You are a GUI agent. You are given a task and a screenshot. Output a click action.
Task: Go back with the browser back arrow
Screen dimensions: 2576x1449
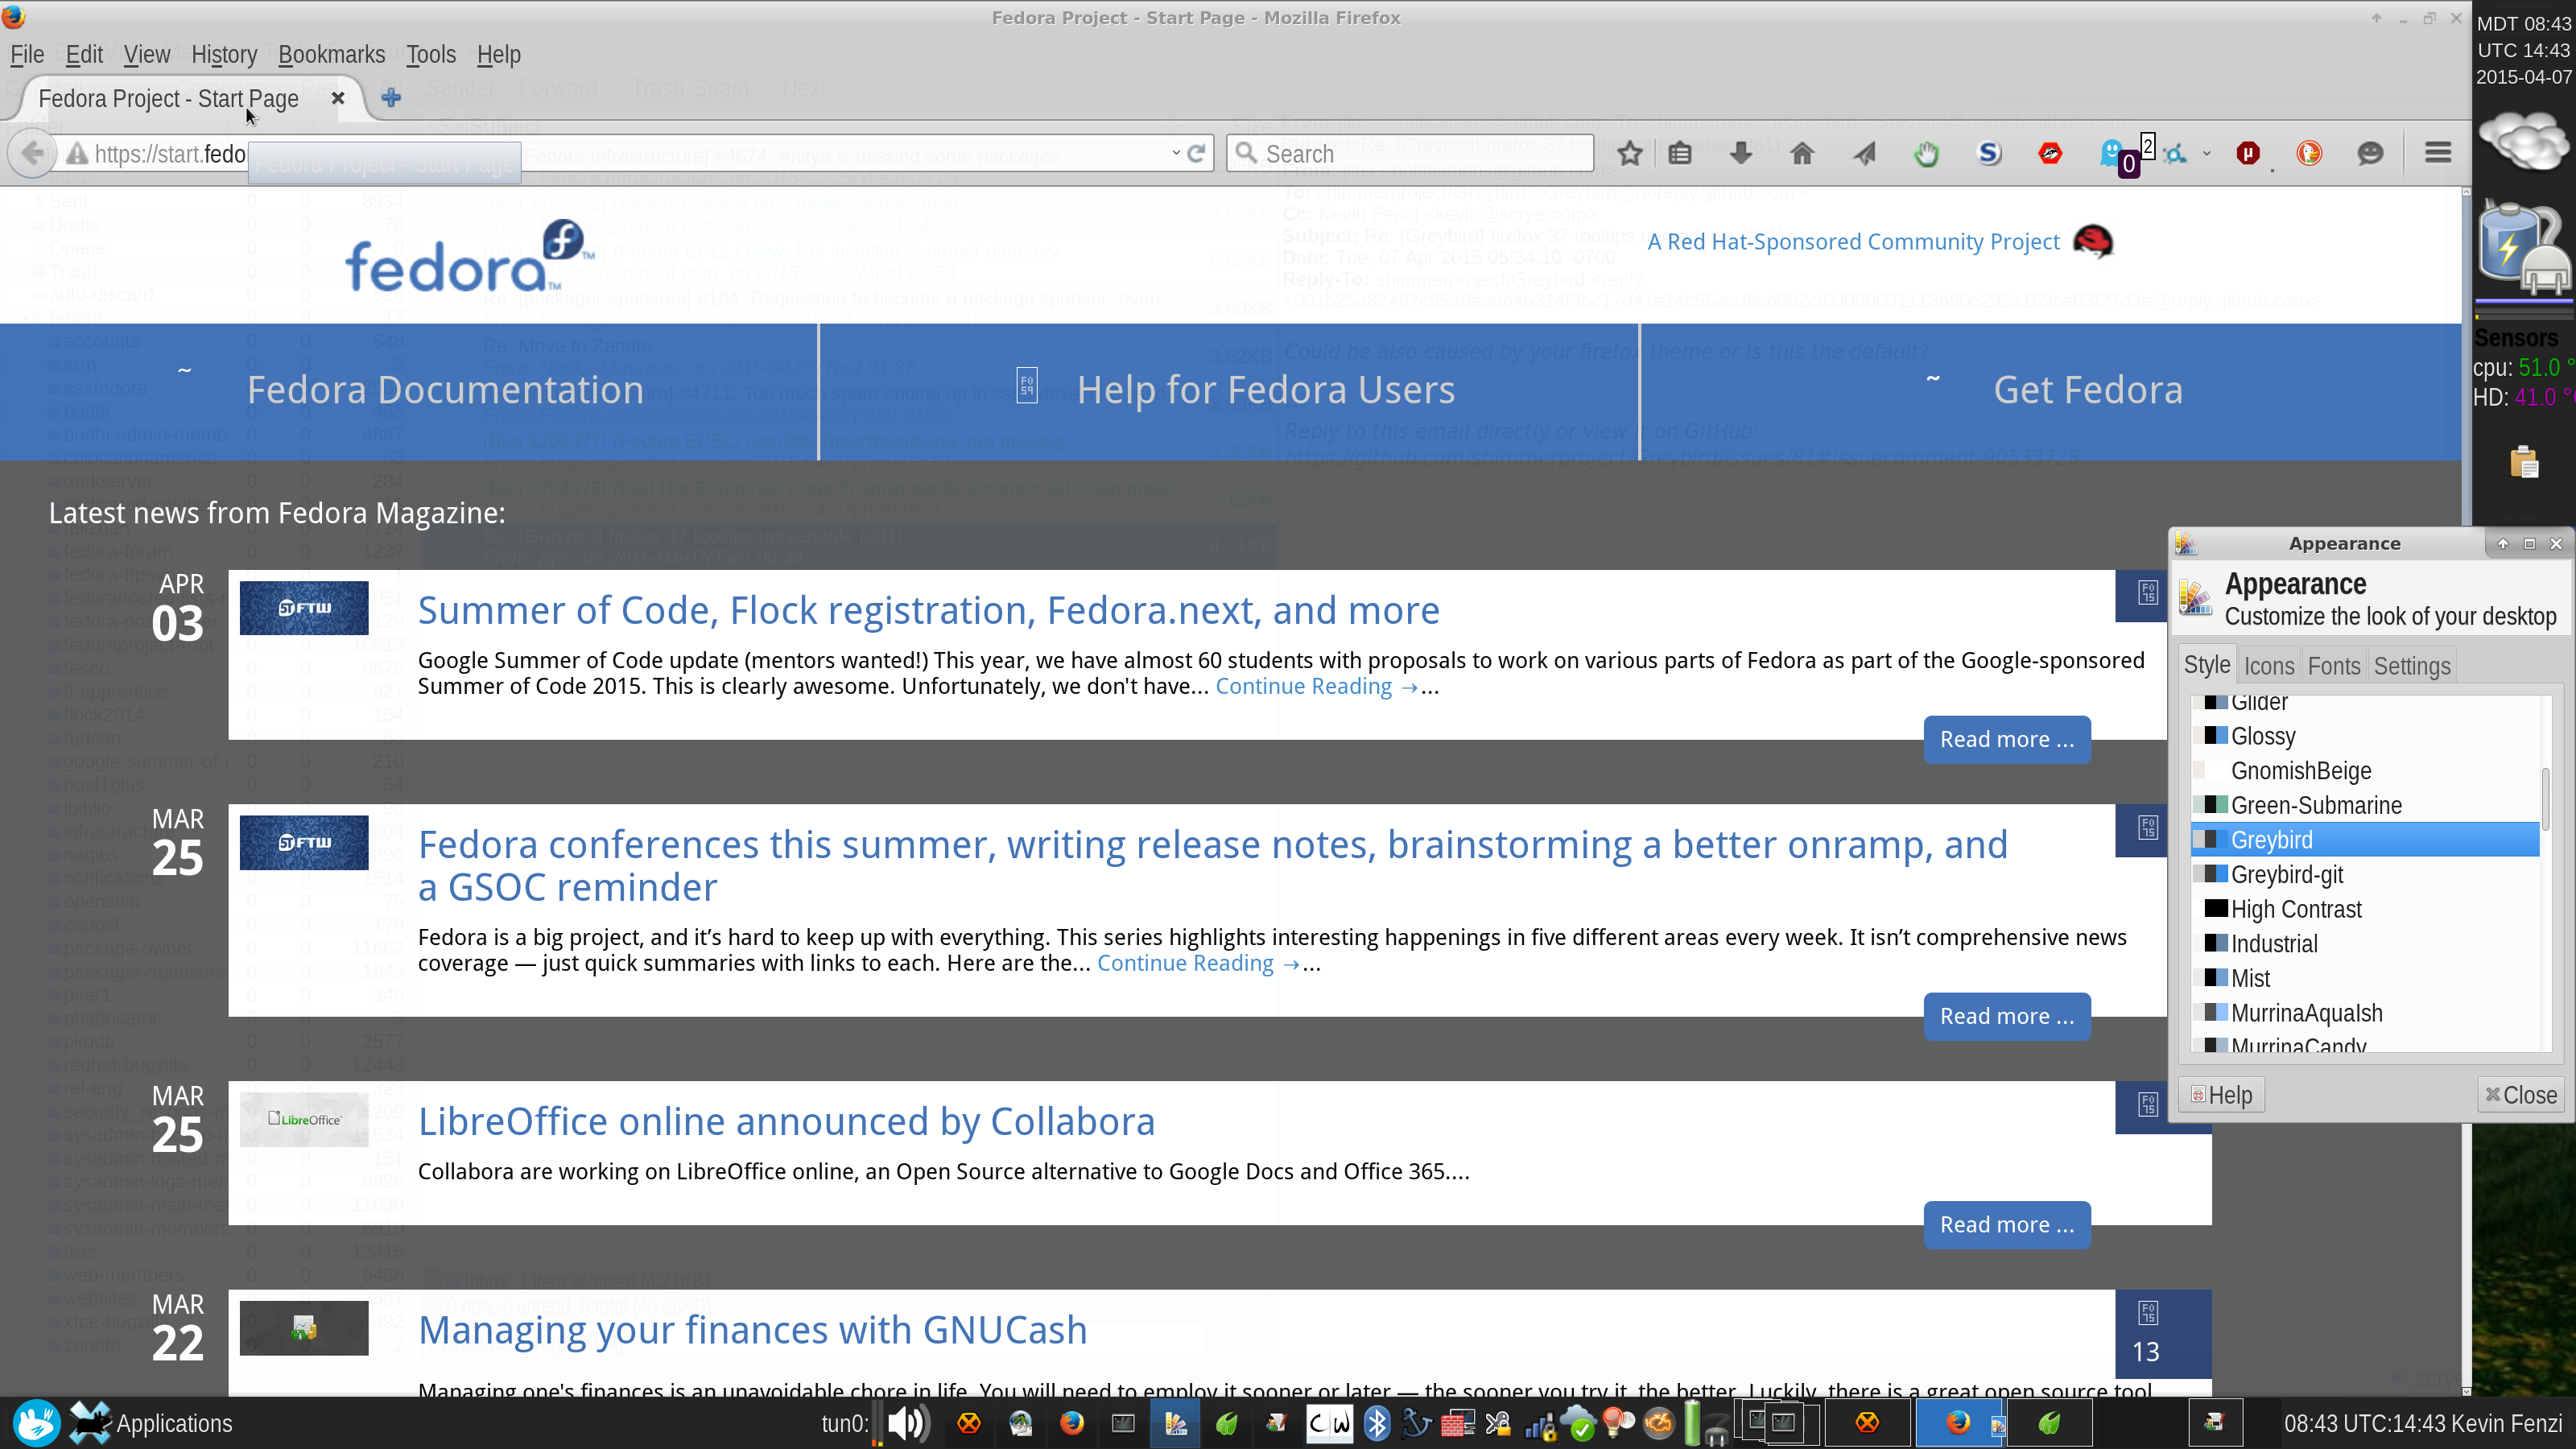pyautogui.click(x=32, y=153)
